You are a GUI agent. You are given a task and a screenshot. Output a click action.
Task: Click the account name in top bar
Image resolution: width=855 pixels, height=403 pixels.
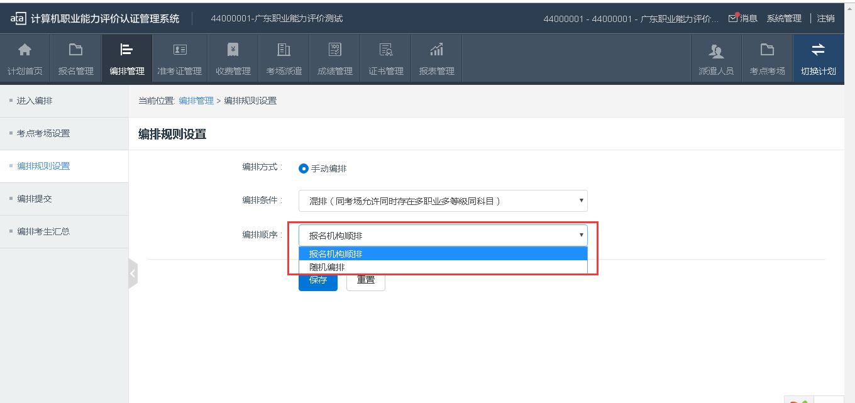point(631,18)
